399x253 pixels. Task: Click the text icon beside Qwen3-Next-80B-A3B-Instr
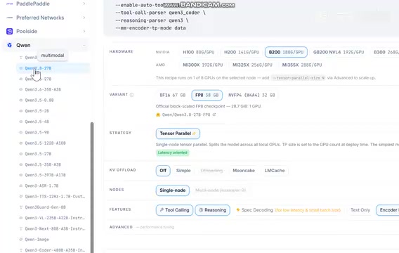pos(21,228)
